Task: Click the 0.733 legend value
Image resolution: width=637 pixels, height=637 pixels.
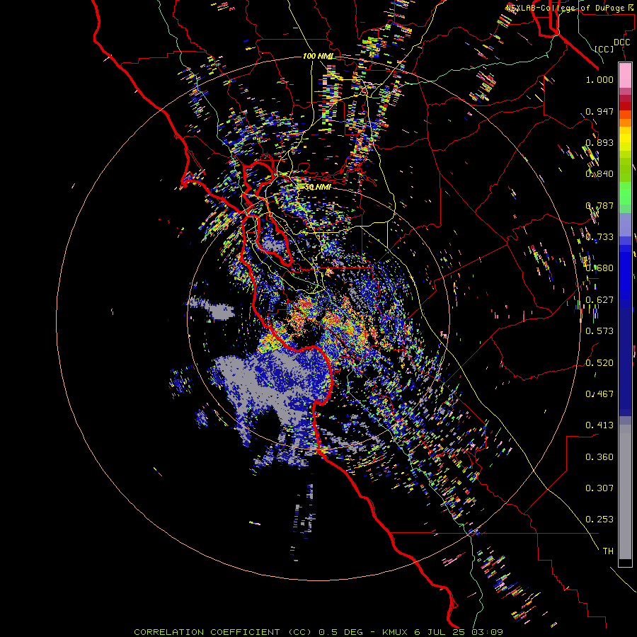Action: 599,237
